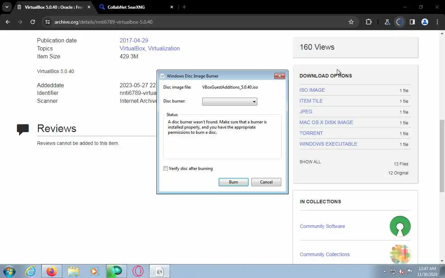Download the TORRENT option
Image resolution: width=445 pixels, height=278 pixels.
coord(311,133)
